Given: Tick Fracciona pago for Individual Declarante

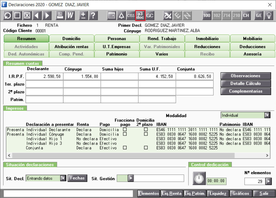Looking at the screenshot, I should 125,129.
